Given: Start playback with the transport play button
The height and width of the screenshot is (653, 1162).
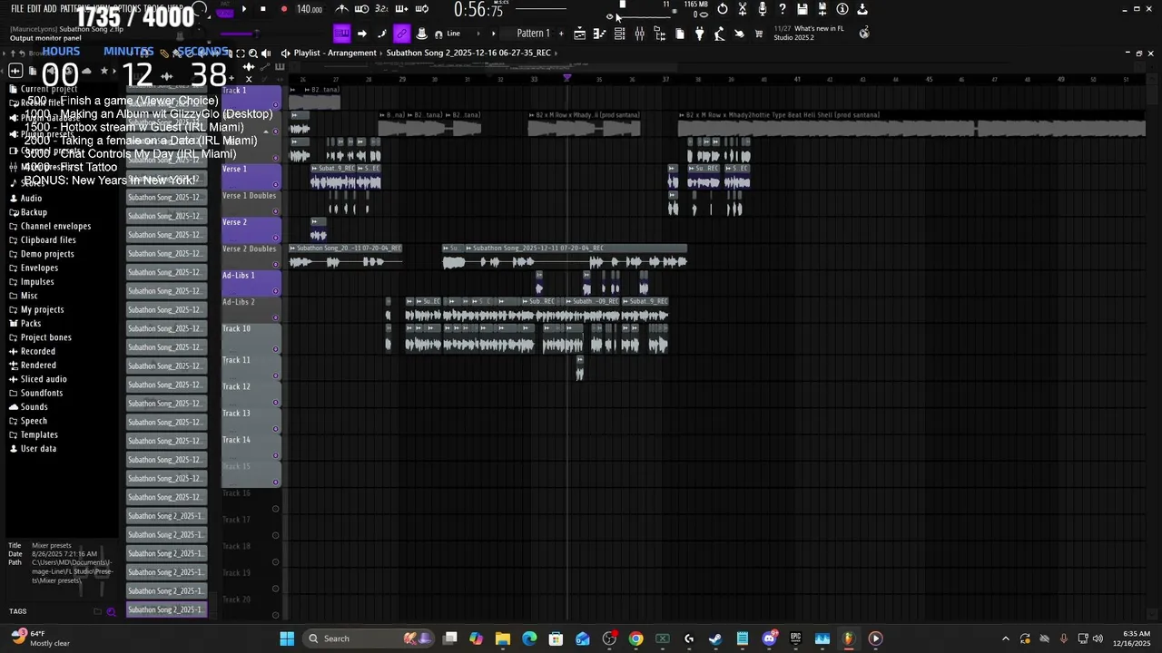Looking at the screenshot, I should point(243,9).
